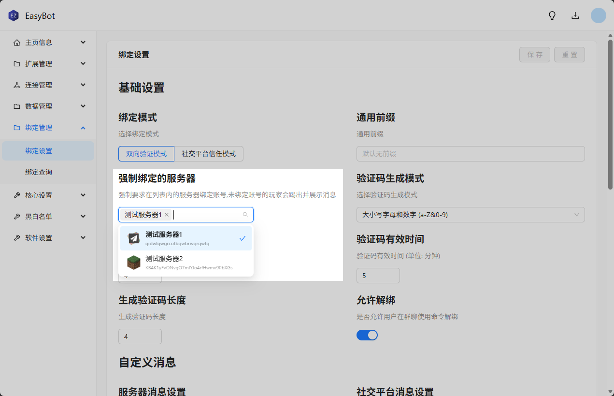Expand the 黑白名单 sidebar menu
Screen dimensions: 614x396
(48, 217)
